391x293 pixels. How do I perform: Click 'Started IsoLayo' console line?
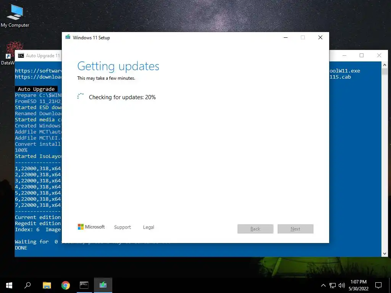point(38,156)
